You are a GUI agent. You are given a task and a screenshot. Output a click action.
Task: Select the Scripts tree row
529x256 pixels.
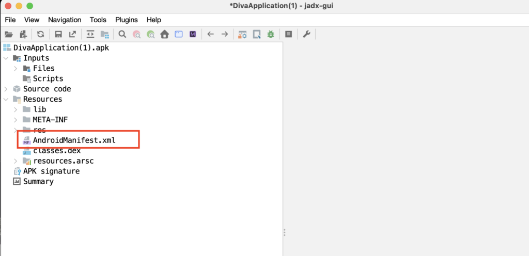43,79
